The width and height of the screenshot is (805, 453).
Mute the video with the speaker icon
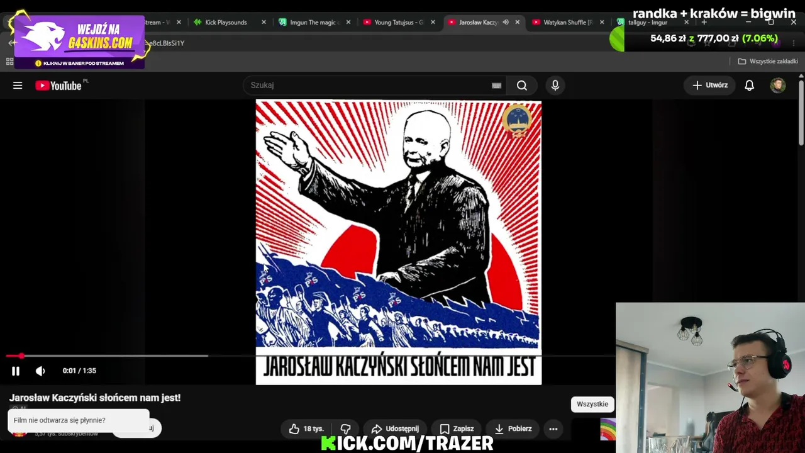pyautogui.click(x=40, y=371)
